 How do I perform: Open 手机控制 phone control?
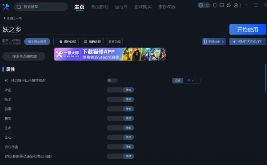coord(214,42)
